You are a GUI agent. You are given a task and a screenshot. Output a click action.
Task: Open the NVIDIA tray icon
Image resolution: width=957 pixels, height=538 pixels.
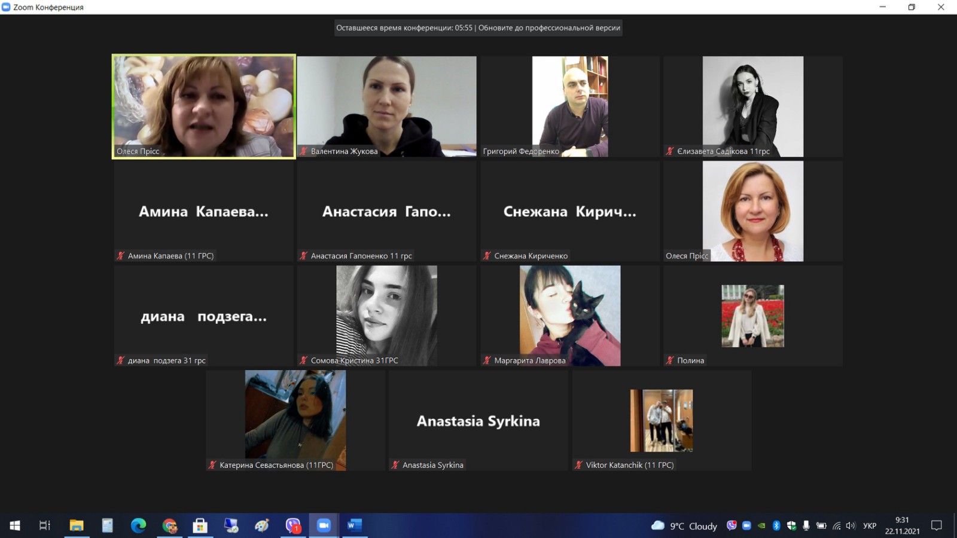[x=761, y=526]
